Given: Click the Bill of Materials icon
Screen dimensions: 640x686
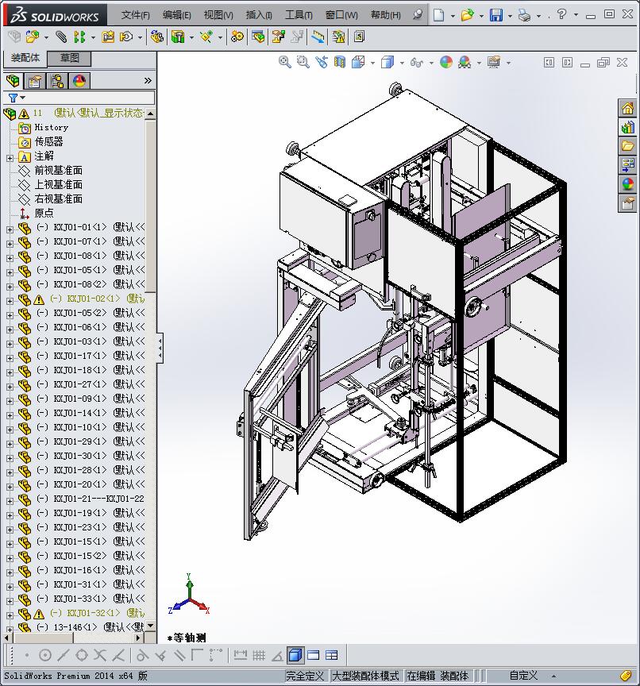Looking at the screenshot, I should pos(258,37).
